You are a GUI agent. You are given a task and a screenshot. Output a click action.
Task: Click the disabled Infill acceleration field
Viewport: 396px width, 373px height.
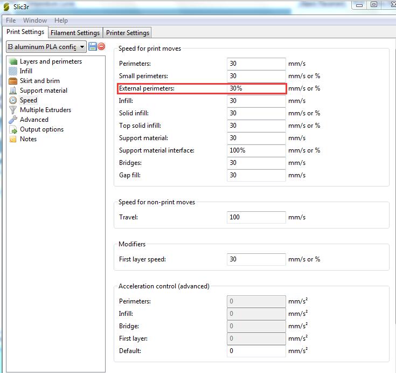[x=256, y=314]
